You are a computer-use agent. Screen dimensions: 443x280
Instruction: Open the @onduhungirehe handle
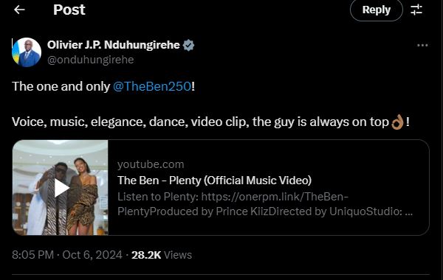[90, 60]
